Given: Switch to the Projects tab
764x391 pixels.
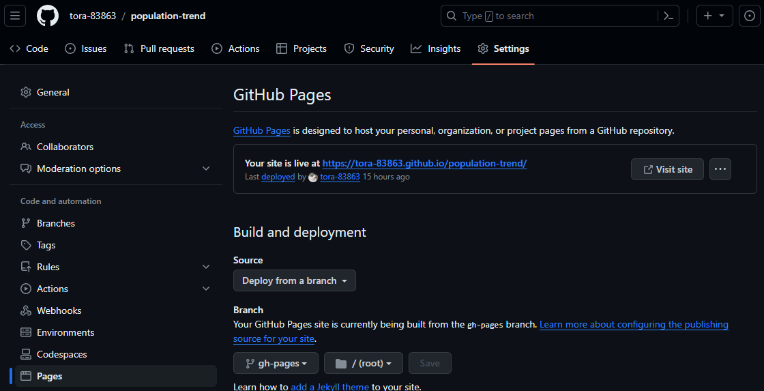Looking at the screenshot, I should point(302,48).
